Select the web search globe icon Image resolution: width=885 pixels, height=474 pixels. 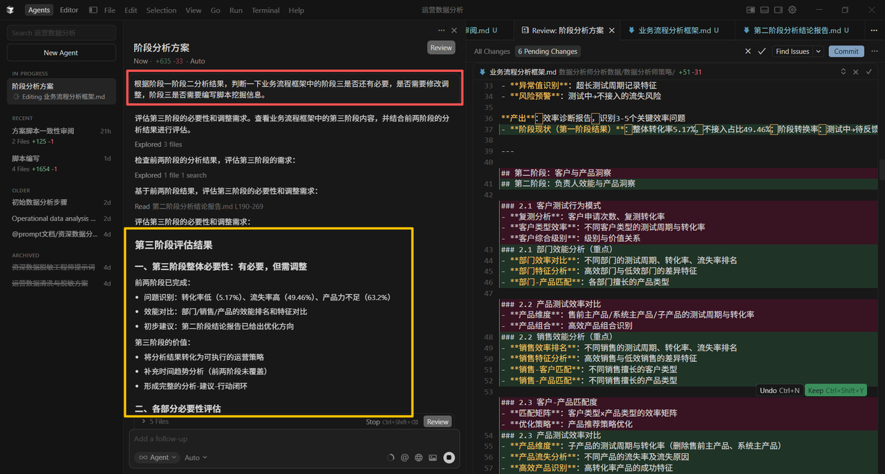pyautogui.click(x=419, y=457)
